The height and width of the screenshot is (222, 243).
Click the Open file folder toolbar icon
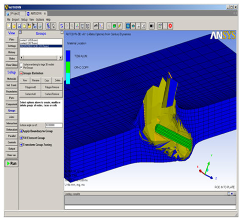coord(14,26)
